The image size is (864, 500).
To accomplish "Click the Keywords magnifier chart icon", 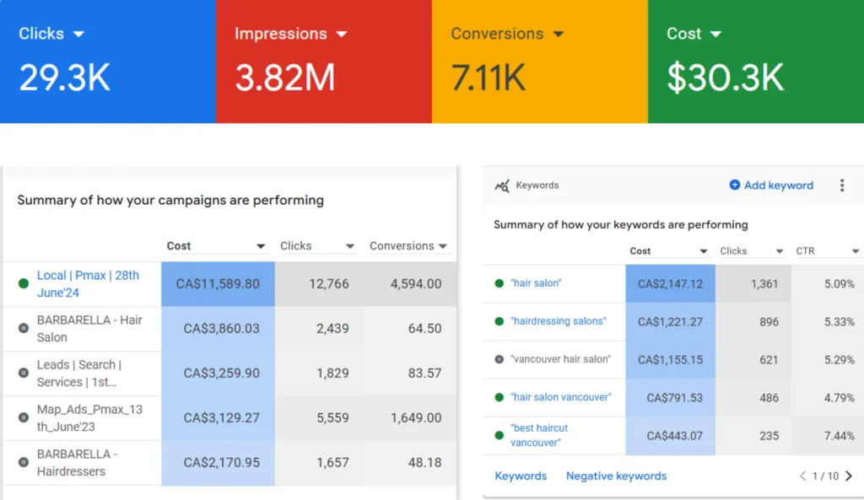I will click(502, 185).
